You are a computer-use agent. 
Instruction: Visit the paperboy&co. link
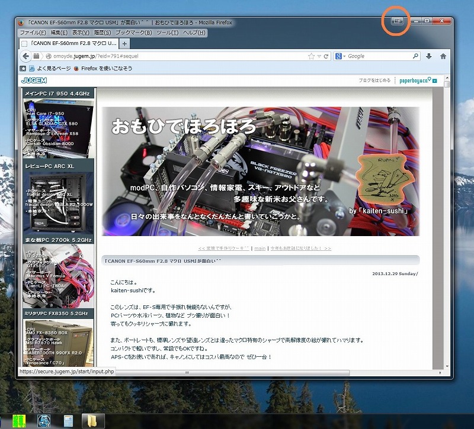coord(415,80)
